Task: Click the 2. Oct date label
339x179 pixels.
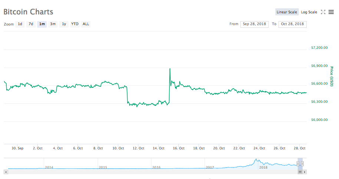Action: 37,148
